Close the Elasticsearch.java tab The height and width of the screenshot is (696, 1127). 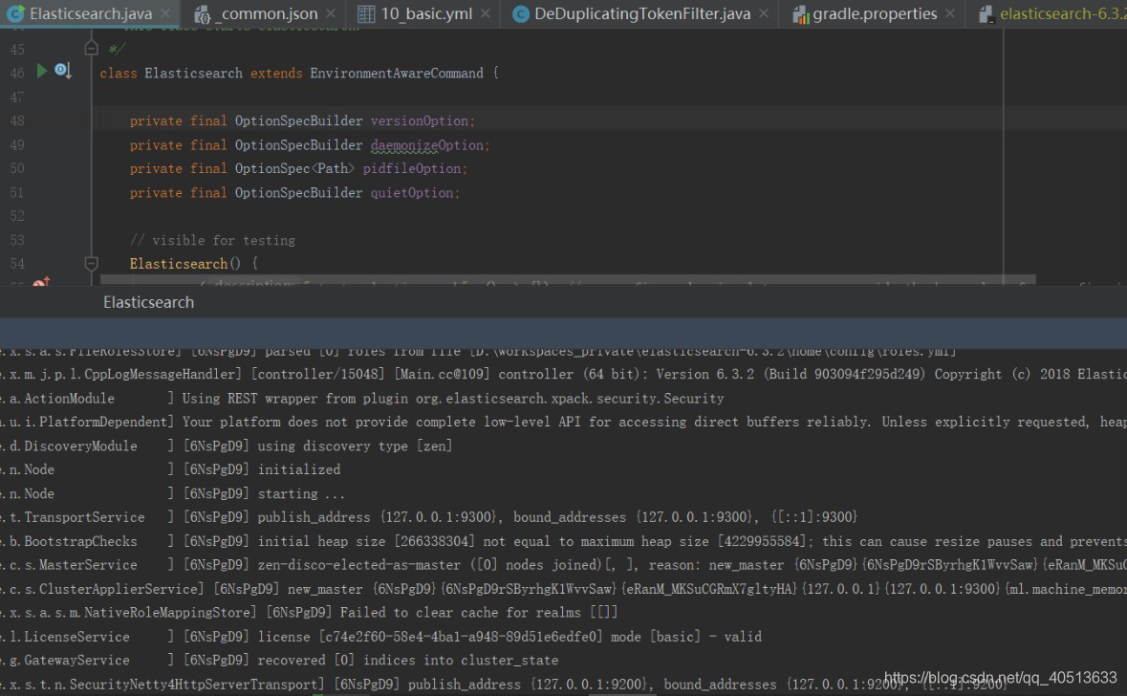pos(165,13)
